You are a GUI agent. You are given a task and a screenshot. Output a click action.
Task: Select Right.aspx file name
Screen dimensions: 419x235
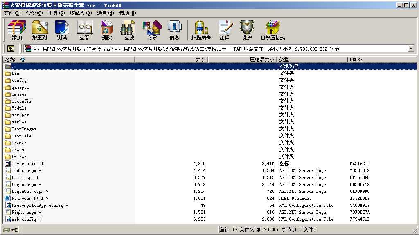pyautogui.click(x=26, y=212)
